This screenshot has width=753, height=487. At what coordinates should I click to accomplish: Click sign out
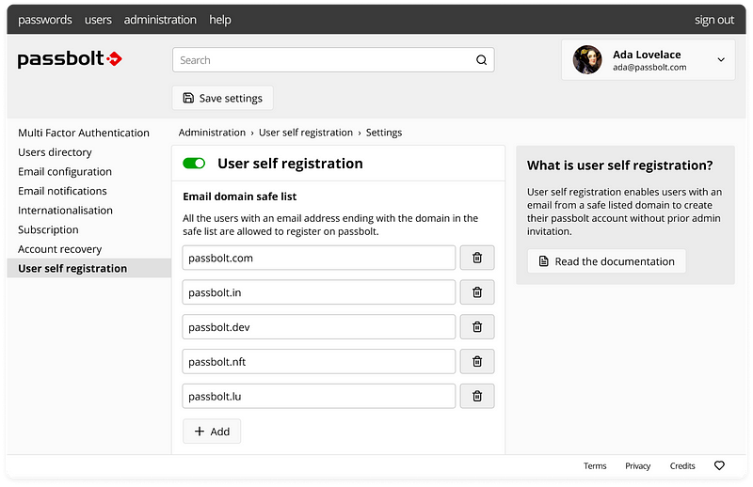(x=714, y=20)
